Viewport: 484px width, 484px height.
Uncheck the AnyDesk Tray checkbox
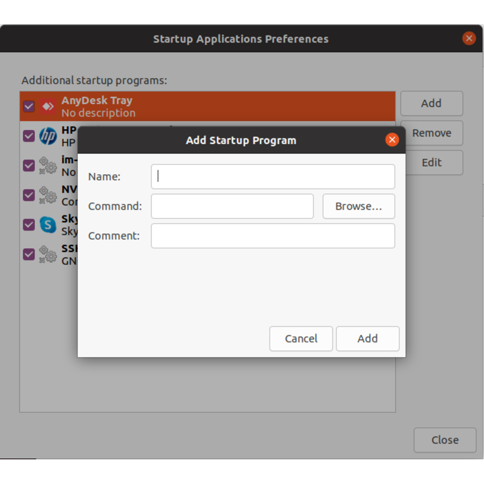(x=29, y=106)
